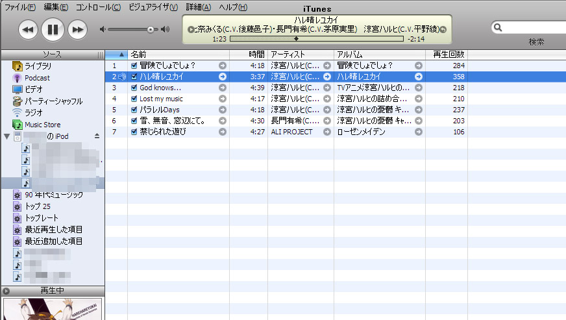Toggle sort order arrow column header
566x320 pixels.
point(116,55)
